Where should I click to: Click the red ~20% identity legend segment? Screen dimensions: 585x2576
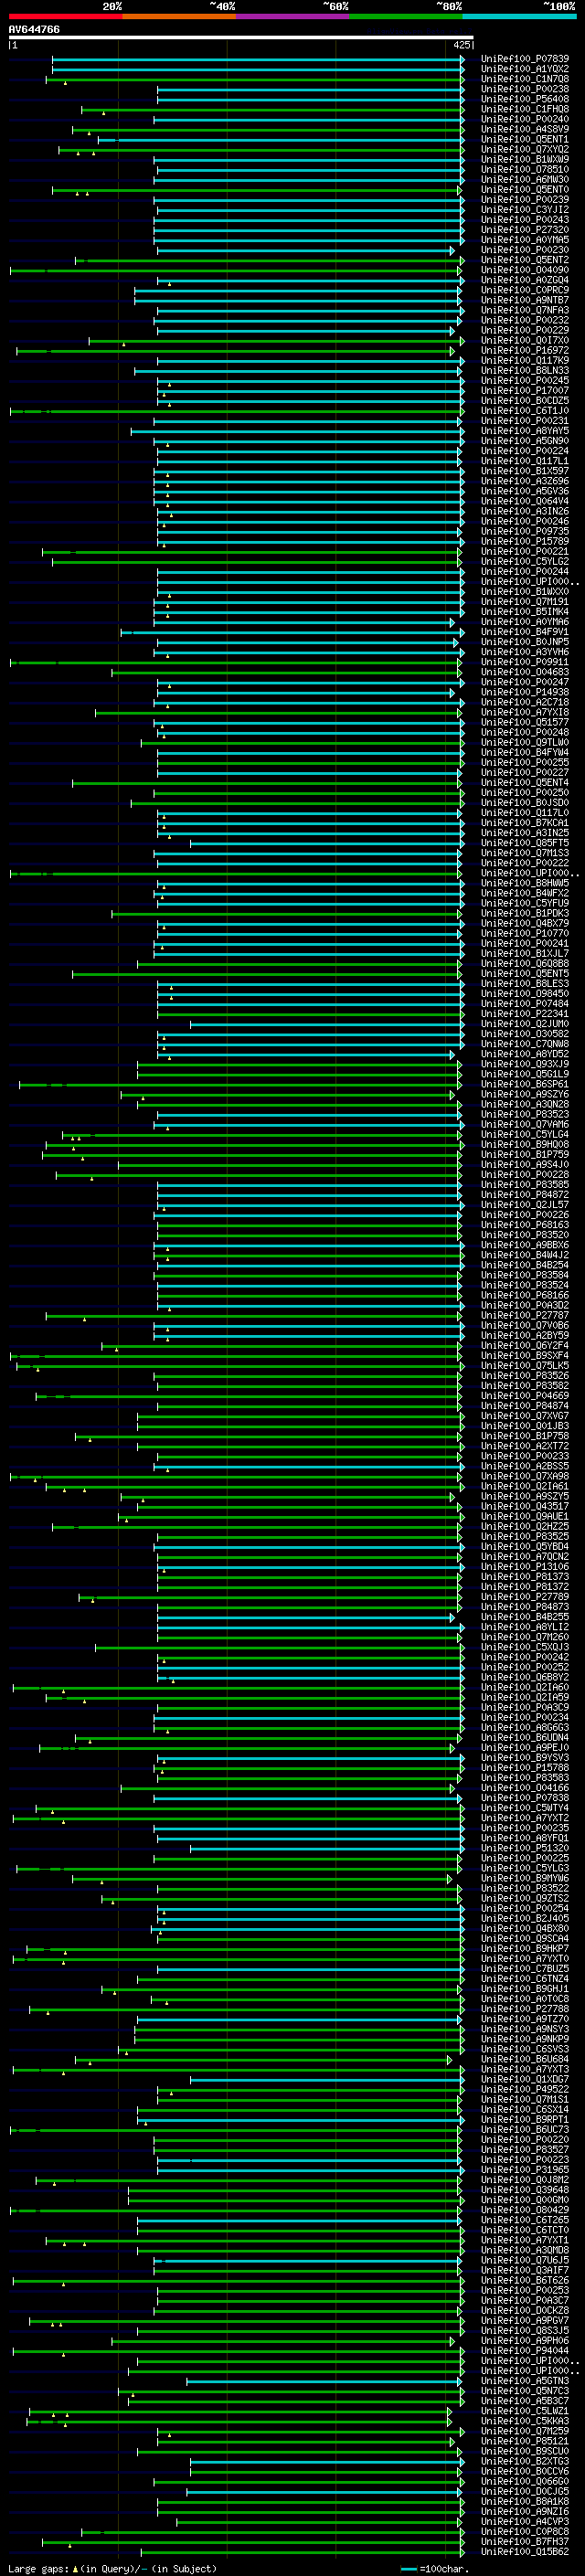pyautogui.click(x=65, y=17)
